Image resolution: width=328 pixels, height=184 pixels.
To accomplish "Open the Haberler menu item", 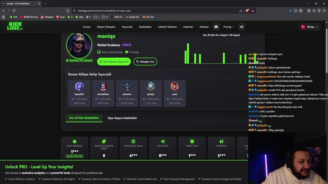I will [x=188, y=27].
